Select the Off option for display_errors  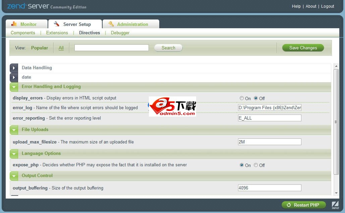(x=256, y=98)
